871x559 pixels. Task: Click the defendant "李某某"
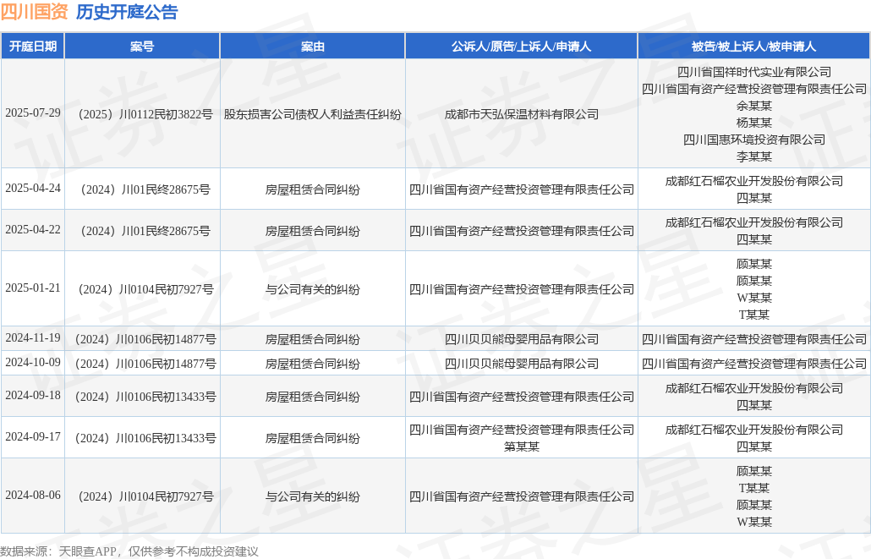(754, 156)
